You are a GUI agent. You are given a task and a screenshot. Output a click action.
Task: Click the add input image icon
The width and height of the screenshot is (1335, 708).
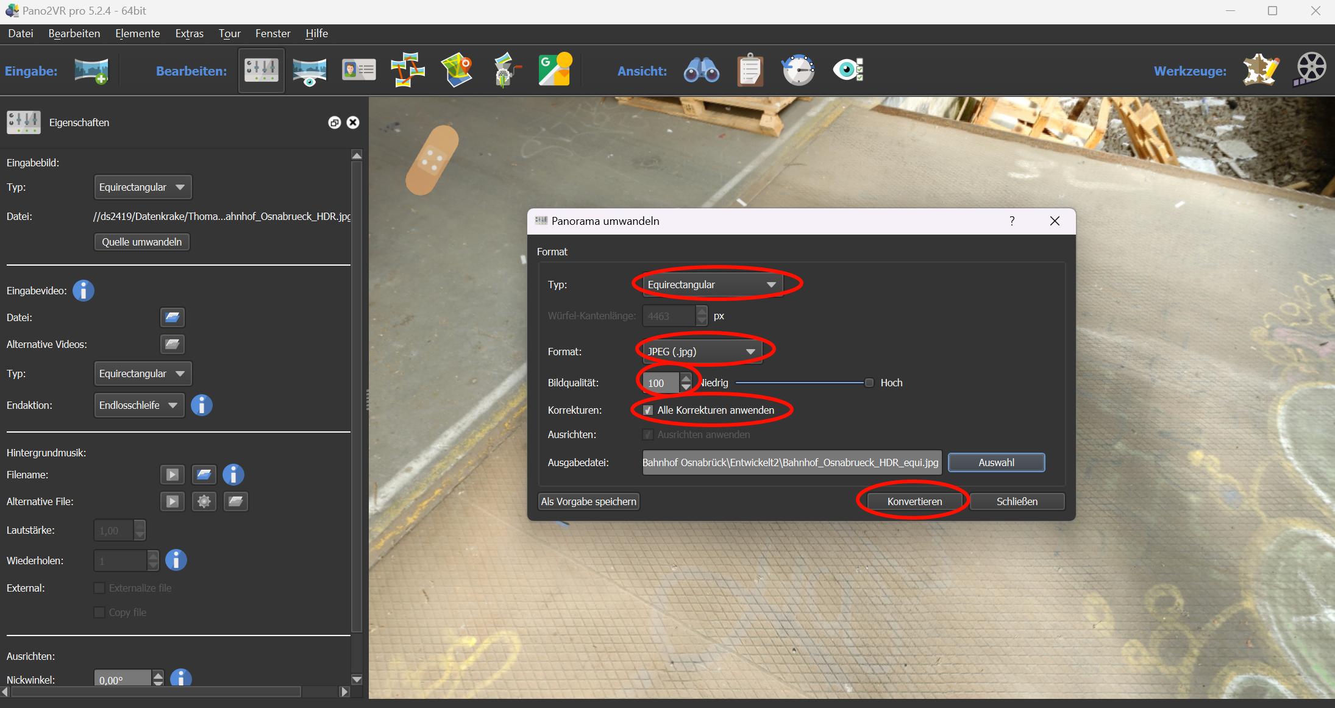(x=91, y=71)
